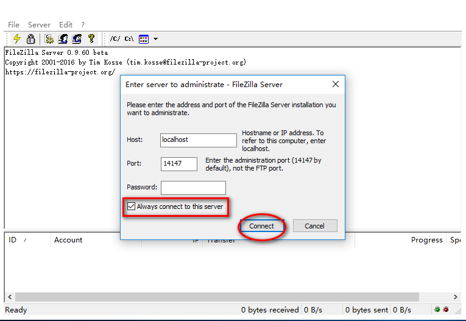
Task: Open server settings gear icon
Action: pyautogui.click(x=49, y=38)
